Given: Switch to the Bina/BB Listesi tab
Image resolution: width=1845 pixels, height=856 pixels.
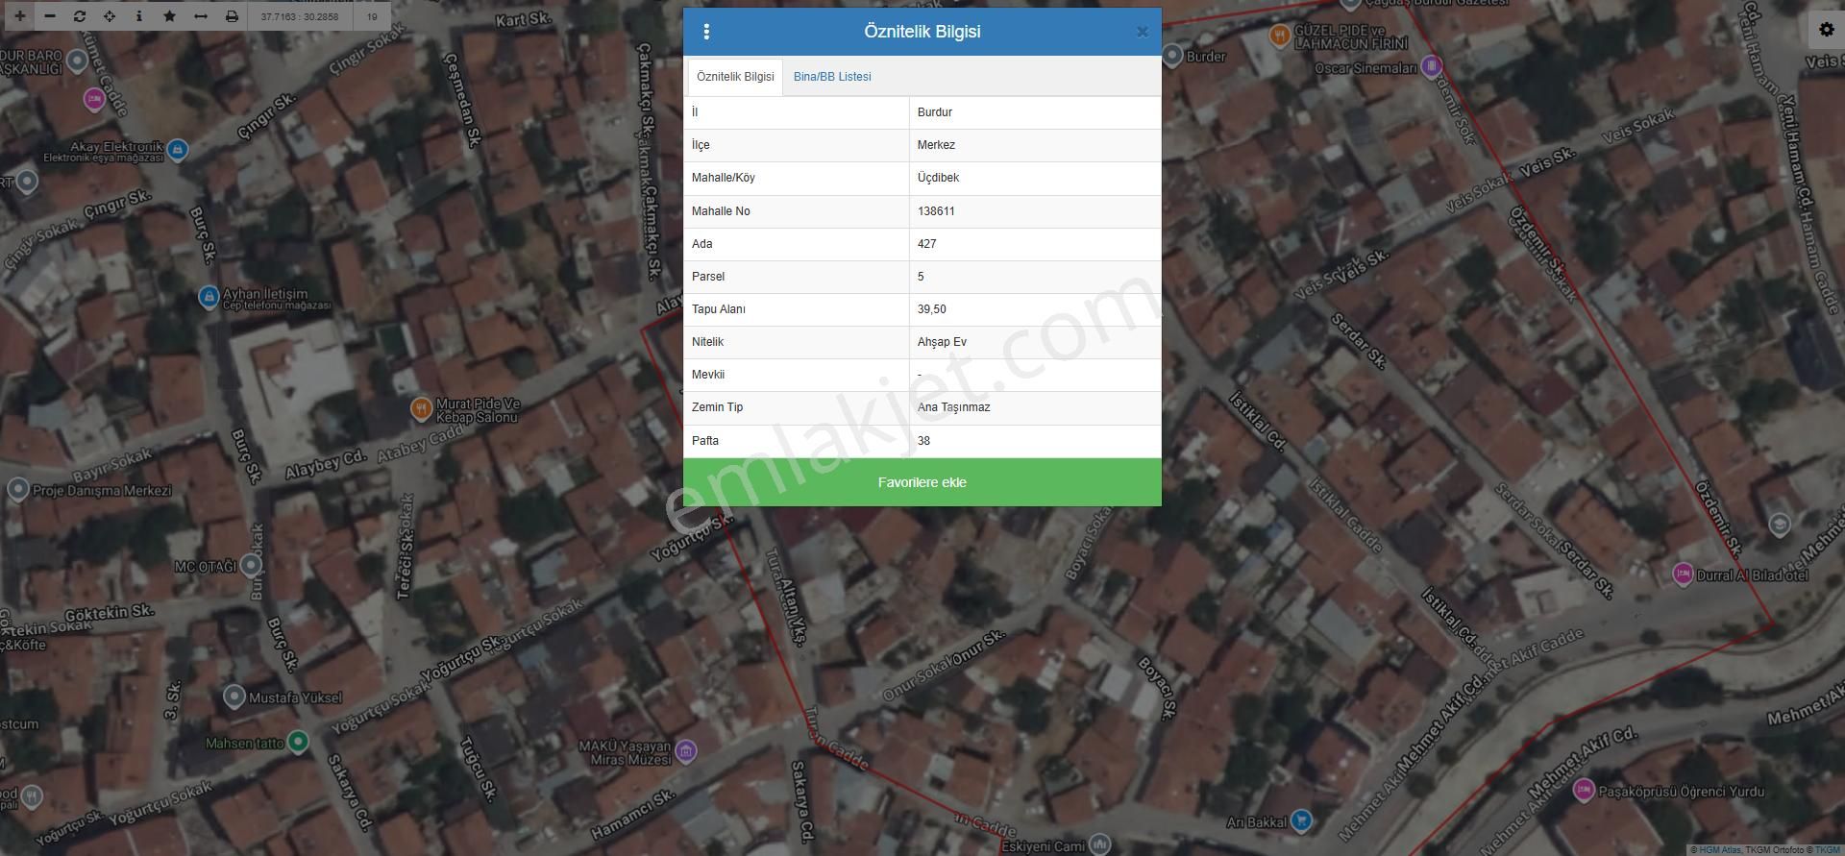Looking at the screenshot, I should coord(832,77).
